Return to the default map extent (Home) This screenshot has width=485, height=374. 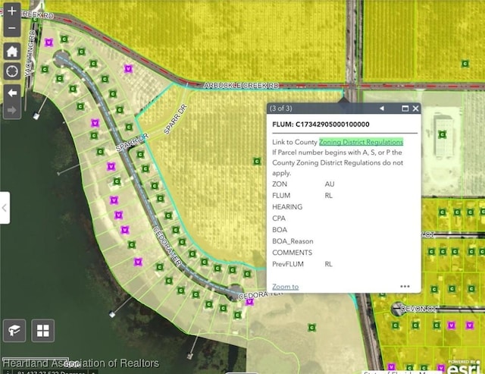[12, 51]
